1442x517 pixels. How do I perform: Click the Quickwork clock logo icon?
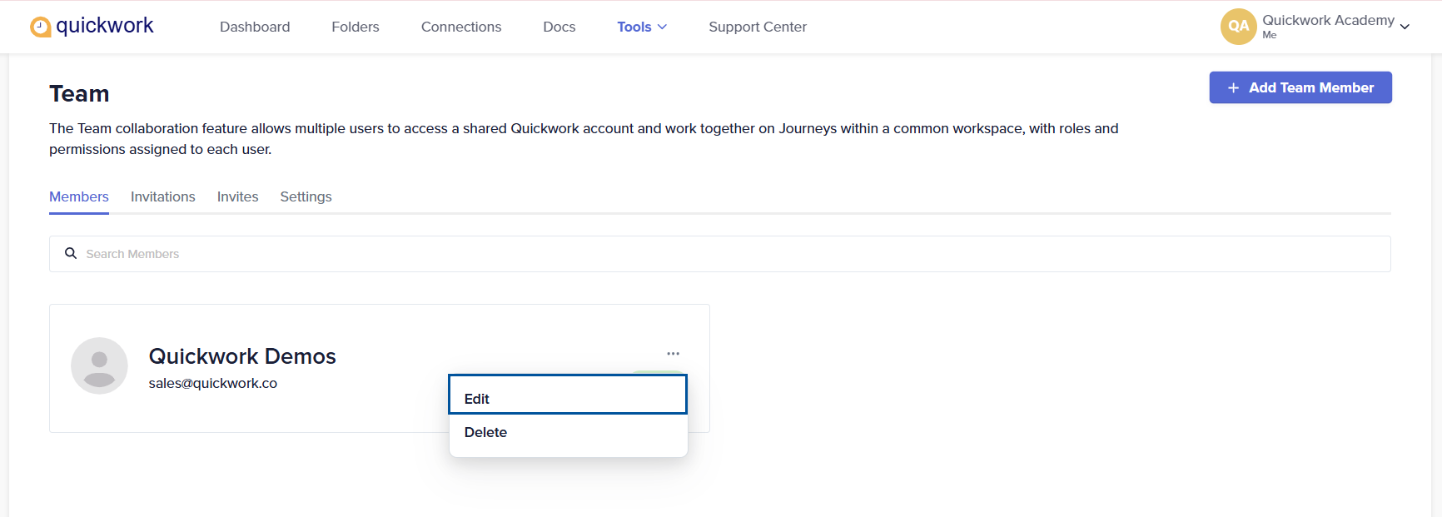tap(40, 27)
